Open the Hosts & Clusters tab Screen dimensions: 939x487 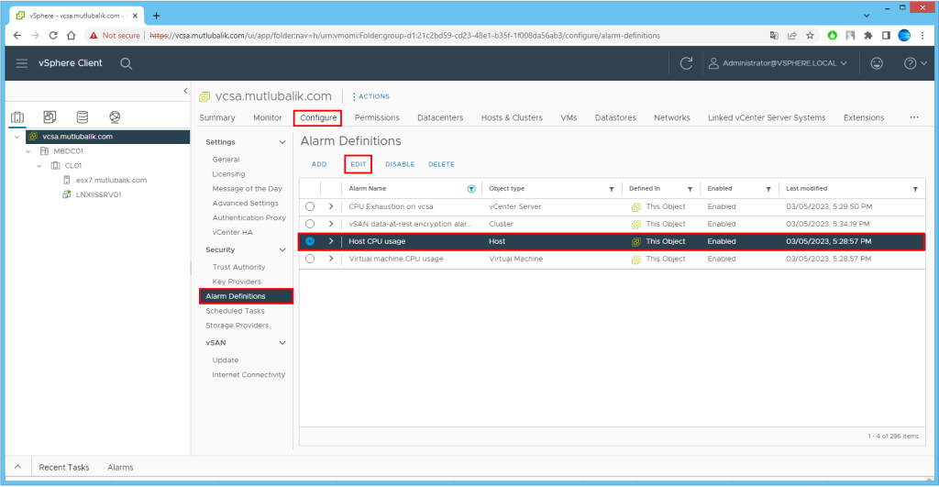pos(512,118)
